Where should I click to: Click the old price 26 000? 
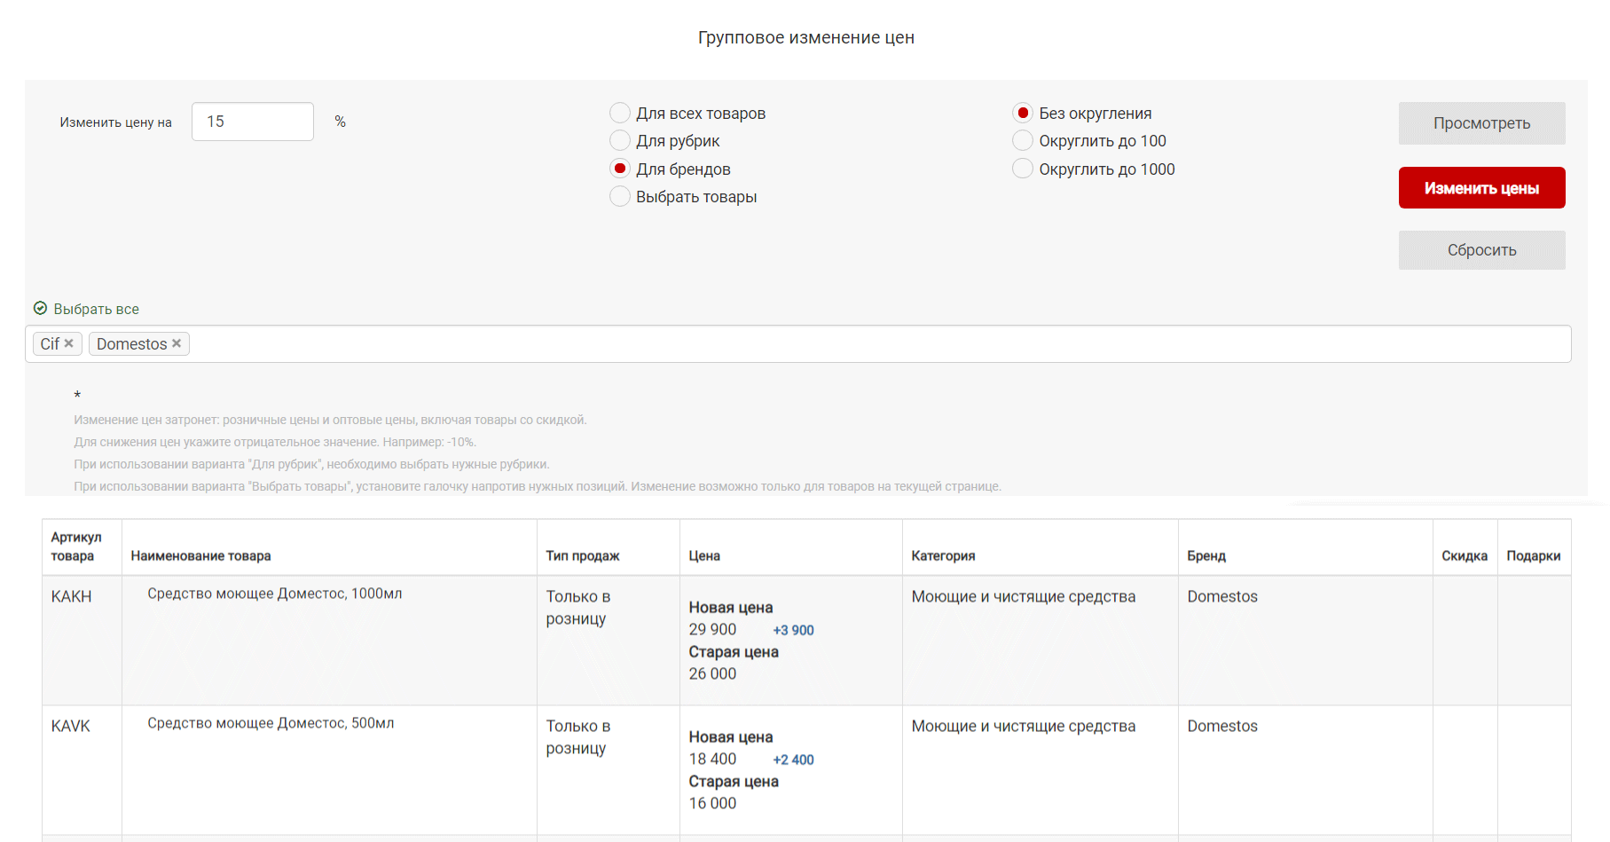[712, 673]
